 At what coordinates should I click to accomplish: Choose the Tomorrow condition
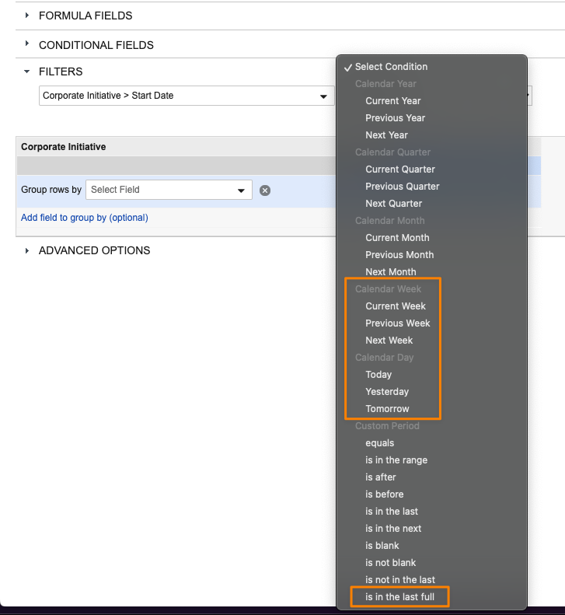click(387, 409)
